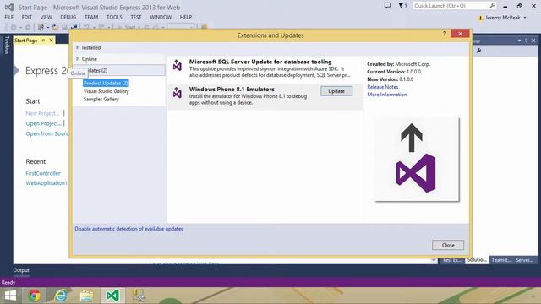Expand the Installed category
Screen dimensions: 541x304
click(77, 47)
